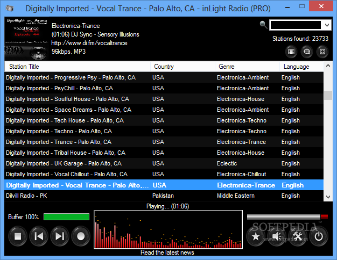Click the app icon in title bar
Screen dimensions: 337x260
click(x=10, y=9)
